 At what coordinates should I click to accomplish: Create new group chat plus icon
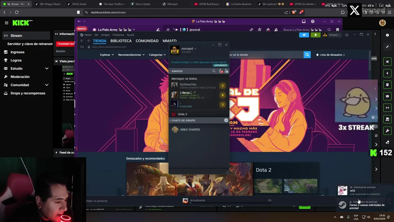click(x=226, y=120)
